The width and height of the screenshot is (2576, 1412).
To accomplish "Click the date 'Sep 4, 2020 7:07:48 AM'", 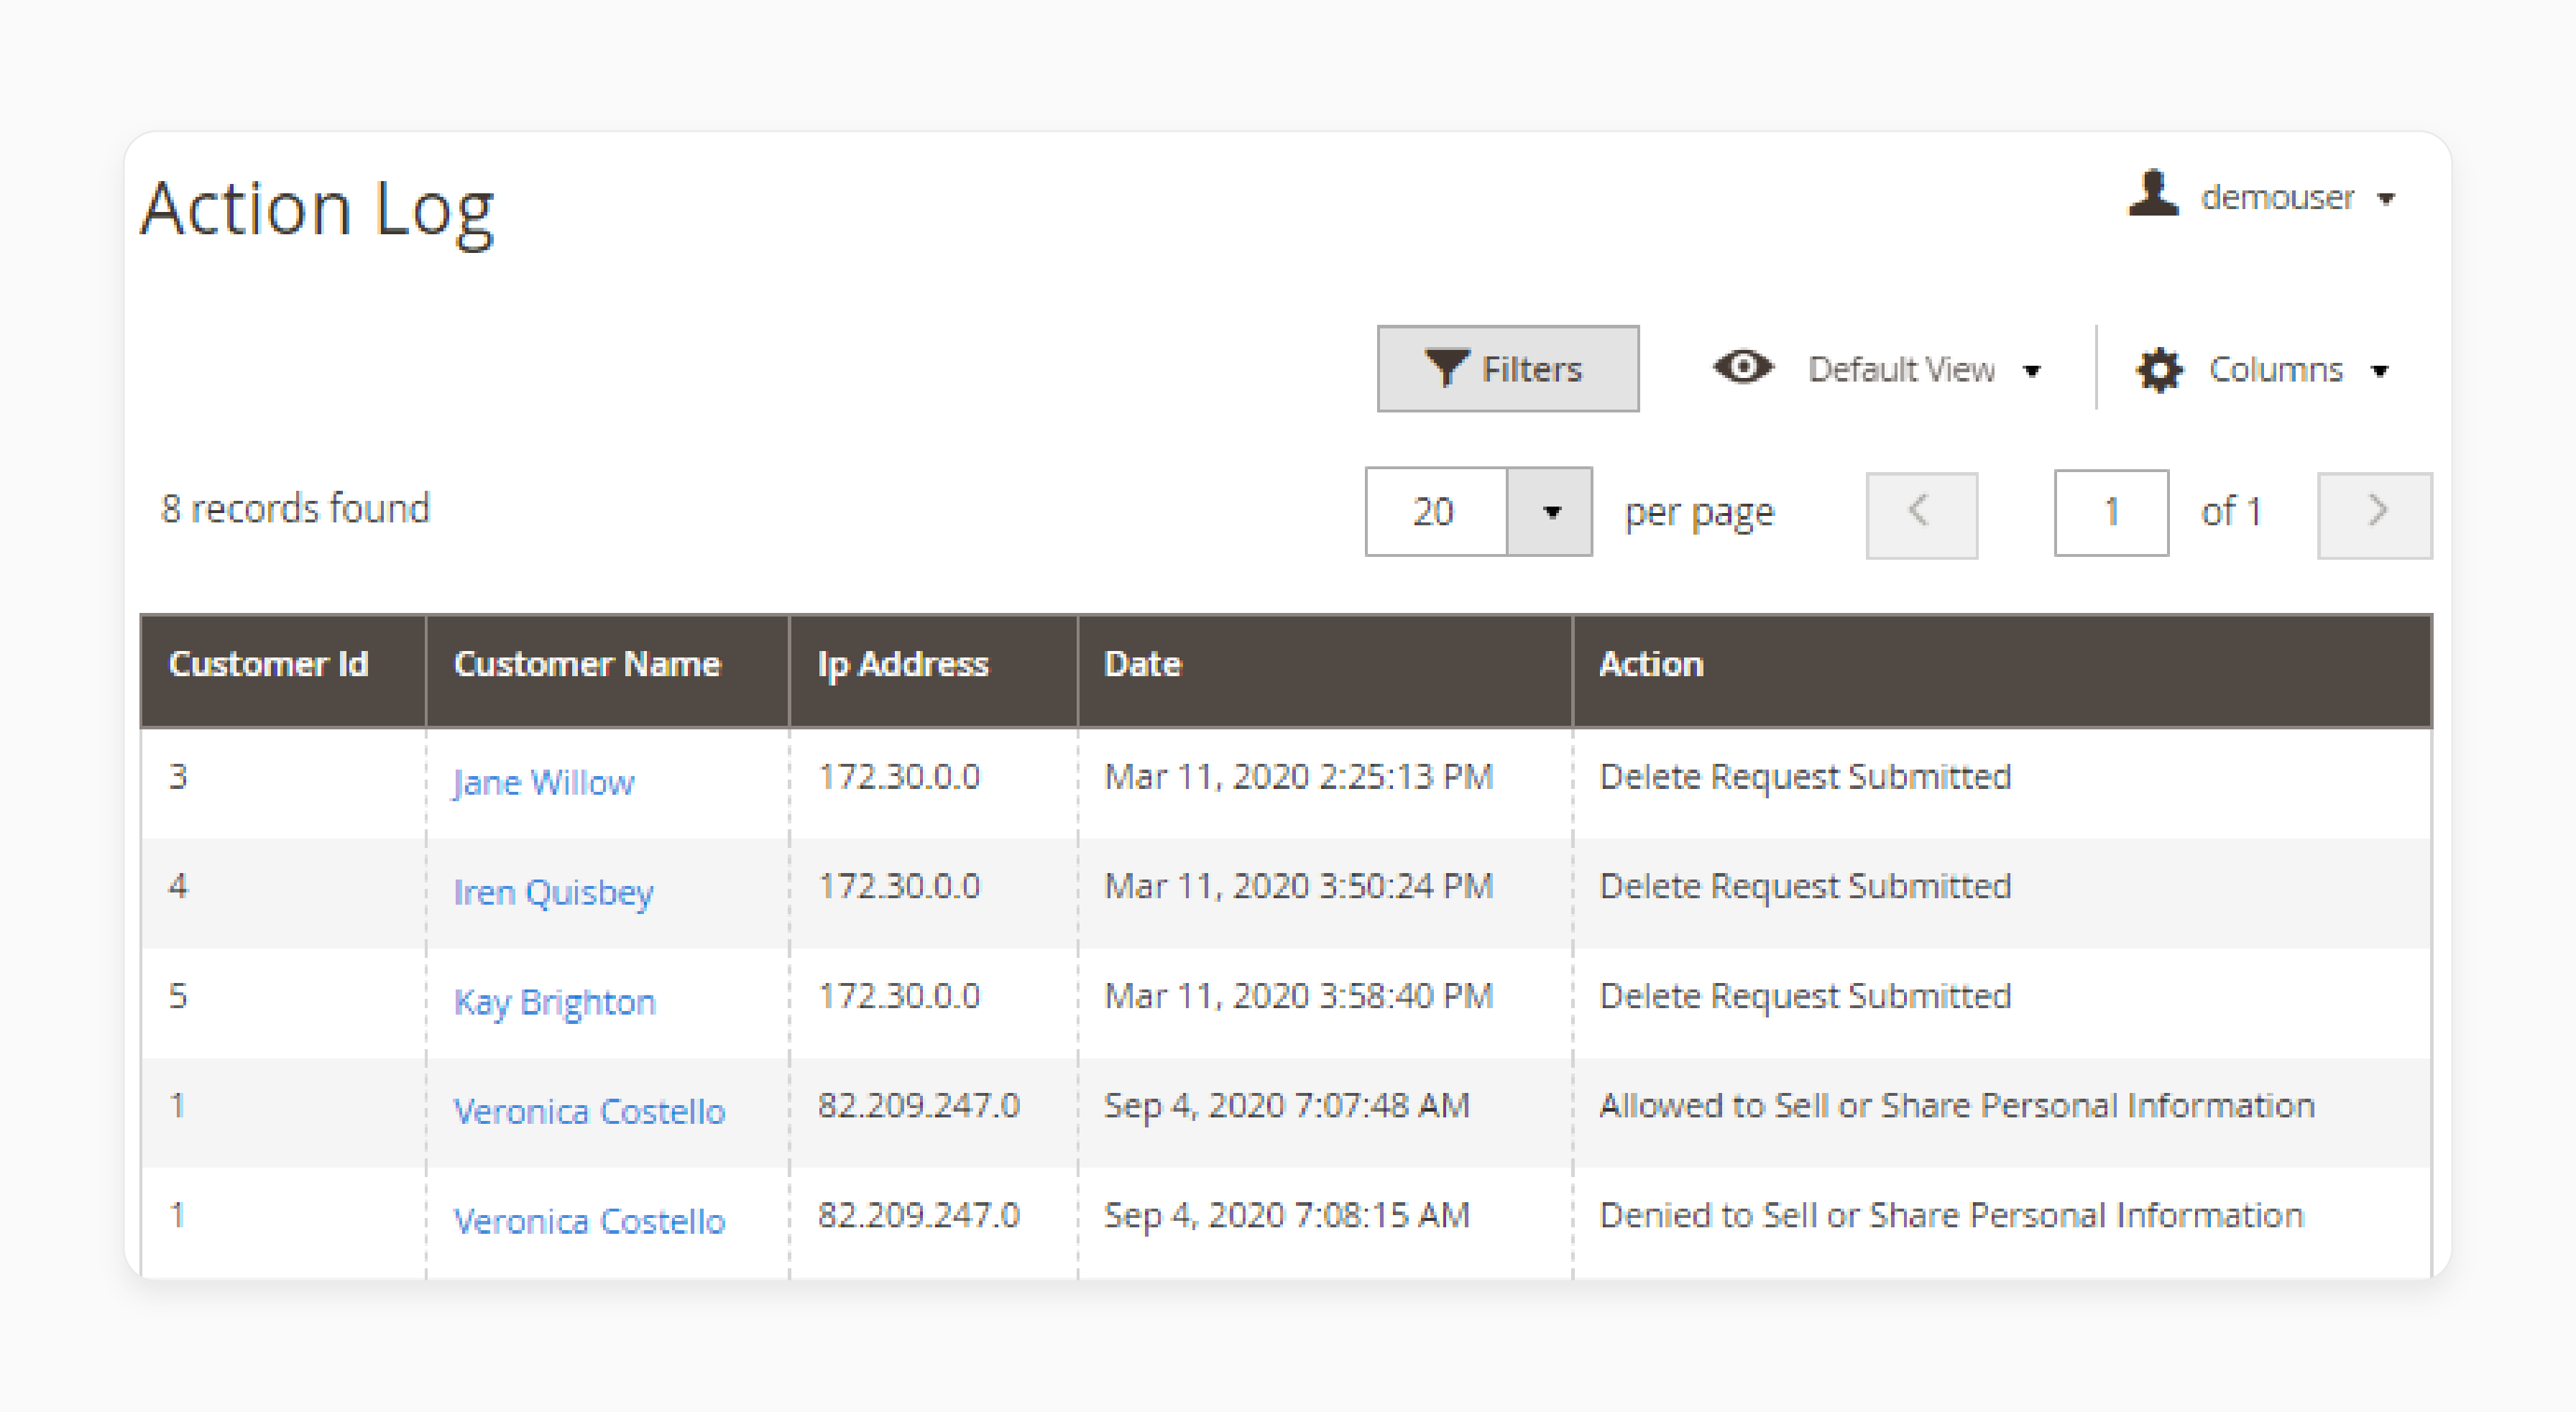I will [x=1286, y=1106].
